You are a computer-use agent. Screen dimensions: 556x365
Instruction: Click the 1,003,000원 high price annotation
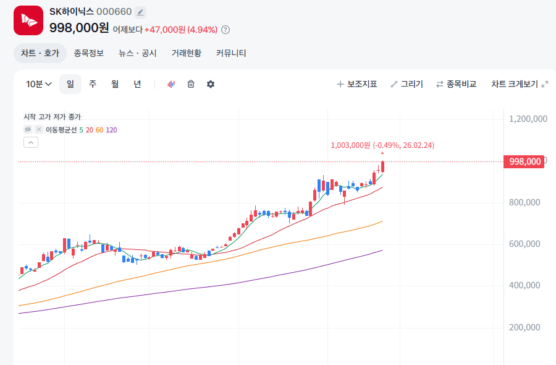(382, 145)
